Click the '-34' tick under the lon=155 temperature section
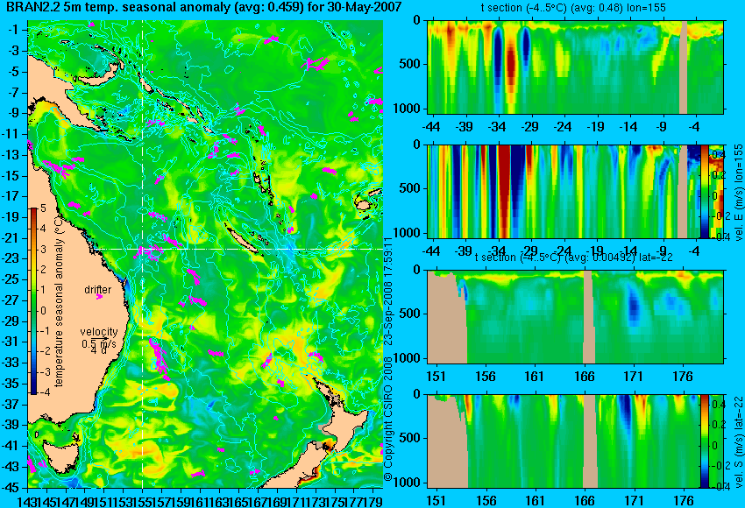745x508 pixels. pos(497,127)
